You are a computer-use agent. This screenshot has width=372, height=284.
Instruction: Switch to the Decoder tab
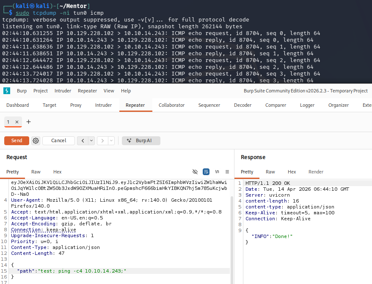pyautogui.click(x=242, y=105)
